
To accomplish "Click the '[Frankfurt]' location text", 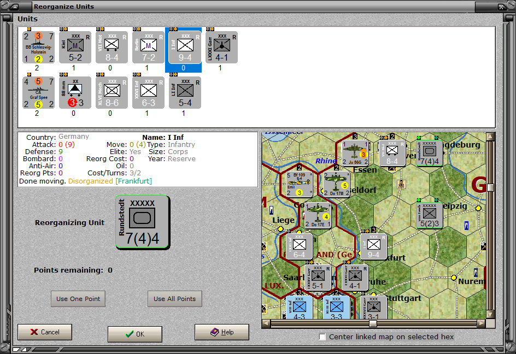I will 133,181.
